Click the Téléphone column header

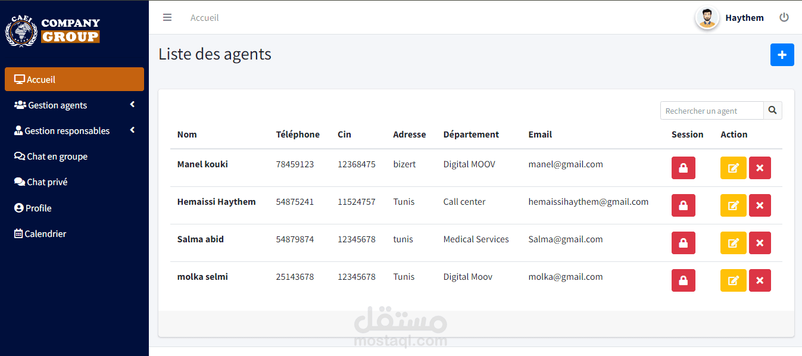(x=298, y=135)
